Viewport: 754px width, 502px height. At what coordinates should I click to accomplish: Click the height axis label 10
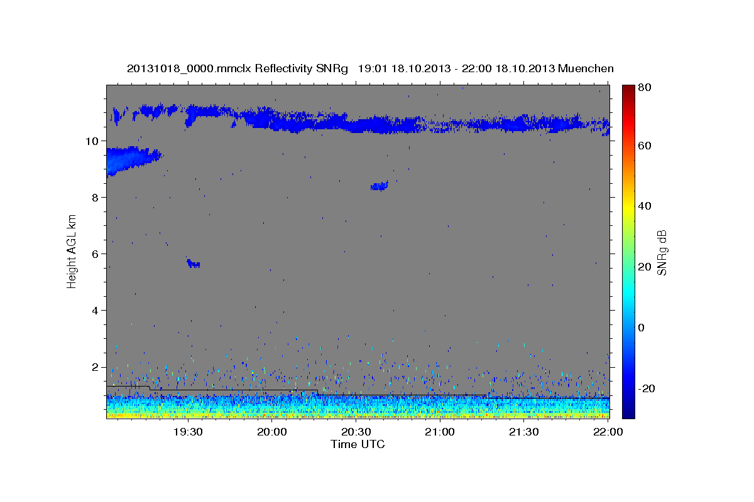[93, 141]
